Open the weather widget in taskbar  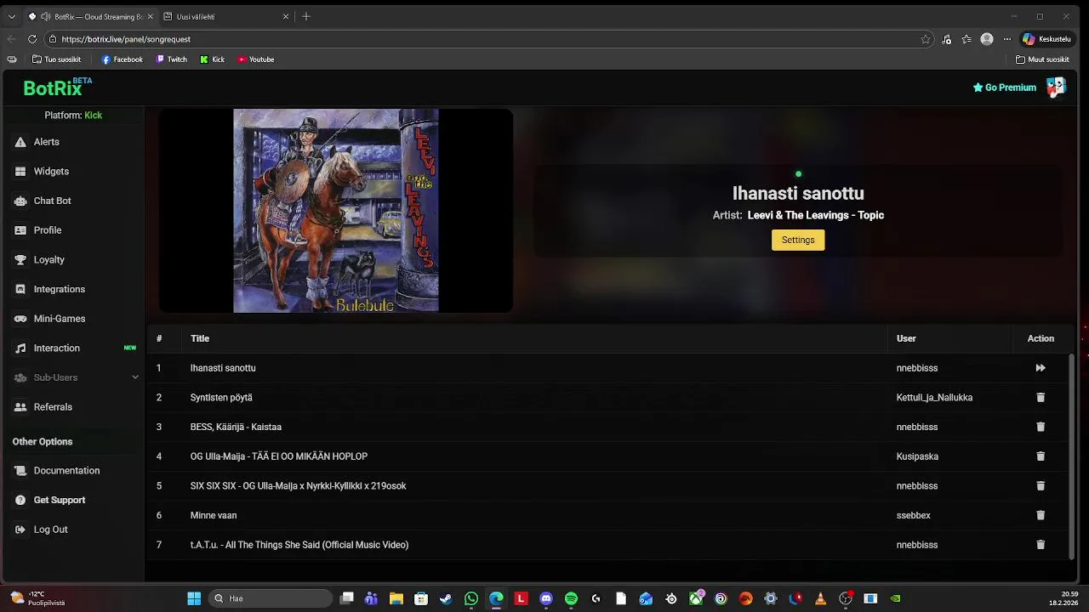(x=38, y=598)
